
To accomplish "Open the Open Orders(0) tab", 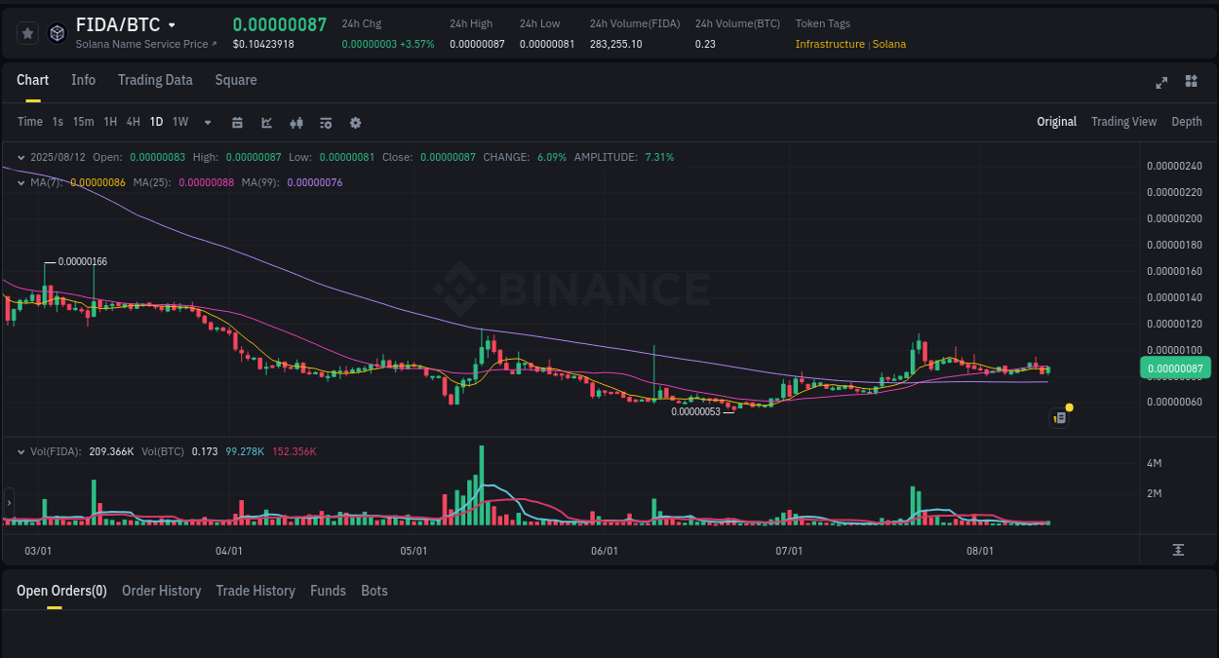I will click(x=61, y=591).
